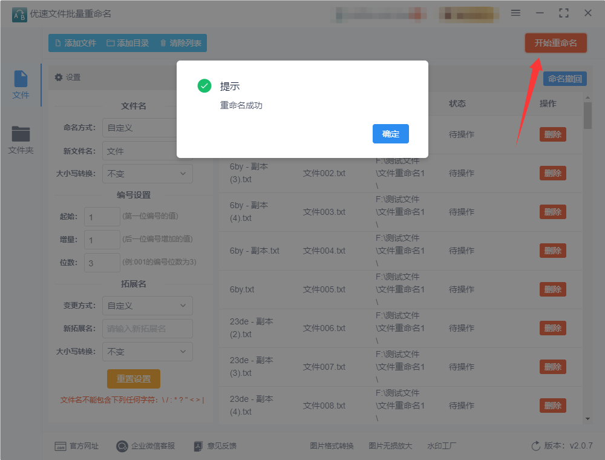Click the 位数 number field
The height and width of the screenshot is (460, 605).
pos(102,263)
